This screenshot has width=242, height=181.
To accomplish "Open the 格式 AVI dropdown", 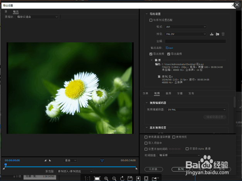I will [186, 27].
